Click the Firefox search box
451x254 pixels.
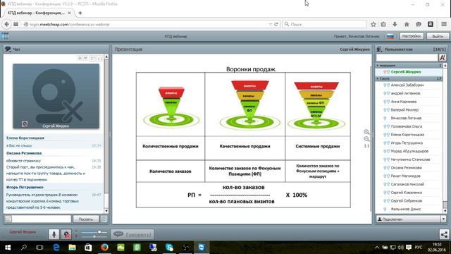(x=324, y=24)
